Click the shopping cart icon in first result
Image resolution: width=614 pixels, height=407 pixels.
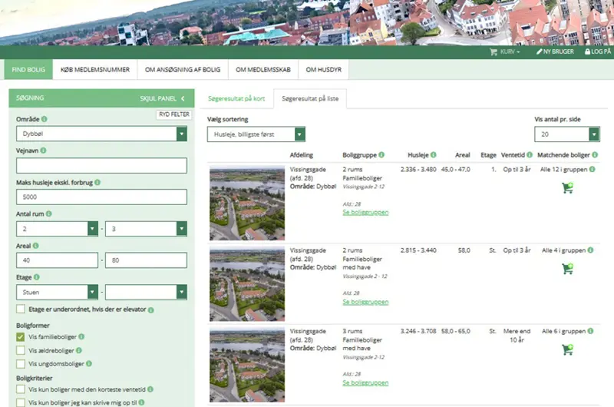point(567,187)
